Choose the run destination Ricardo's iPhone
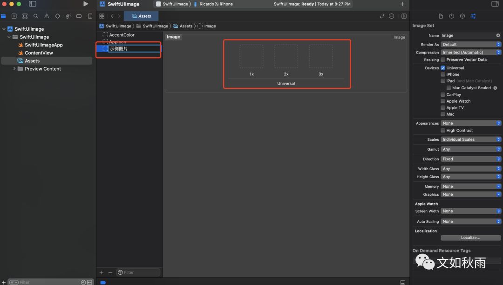 [214, 4]
